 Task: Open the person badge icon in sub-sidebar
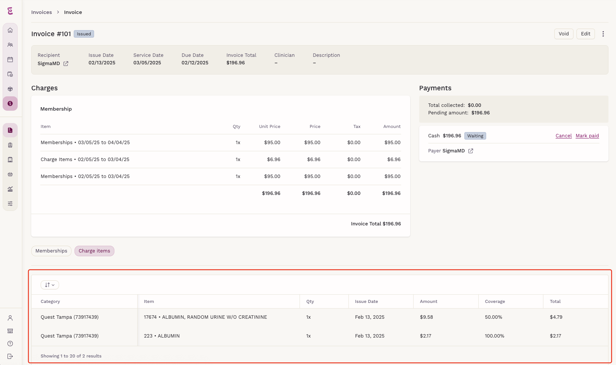coord(10,145)
